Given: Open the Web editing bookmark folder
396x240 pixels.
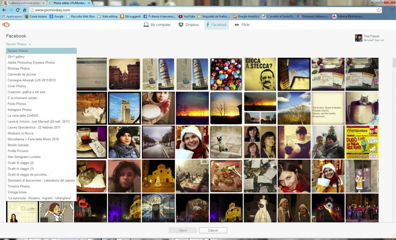Looking at the screenshot, I should (x=108, y=16).
